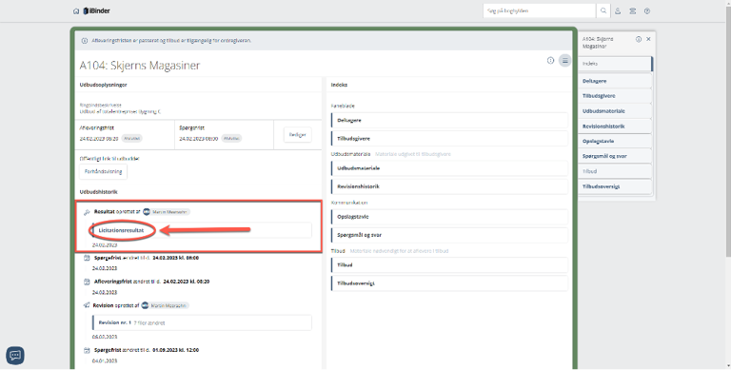Click the Forhåndsvisning button
Viewport: 731px width, 370px height.
pyautogui.click(x=103, y=171)
